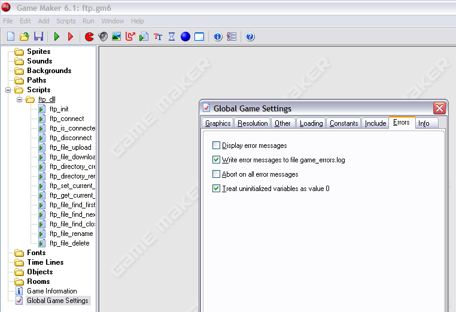This screenshot has height=312, width=456.
Task: Click the ftp_file_delete script icon
Action: [42, 243]
